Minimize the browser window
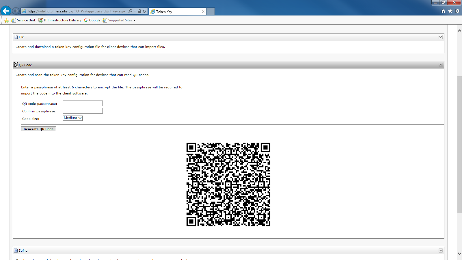This screenshot has width=462, height=260. pyautogui.click(x=436, y=3)
